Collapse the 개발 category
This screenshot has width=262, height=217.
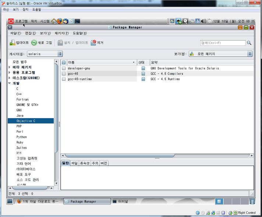10,83
